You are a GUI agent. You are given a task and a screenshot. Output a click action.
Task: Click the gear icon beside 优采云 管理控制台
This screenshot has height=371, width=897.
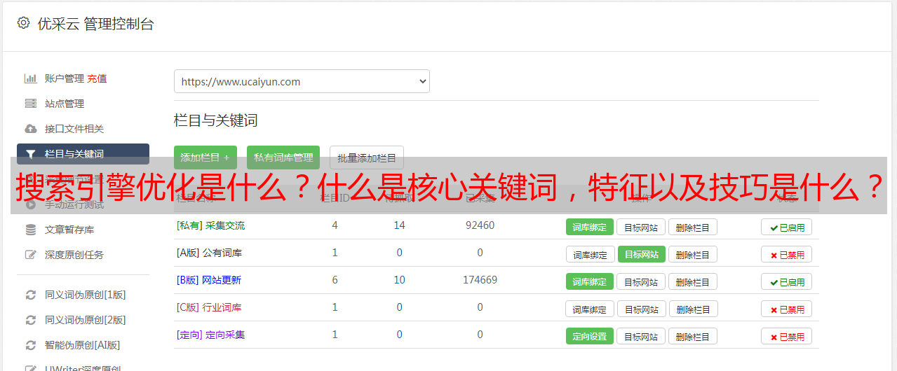coord(23,23)
